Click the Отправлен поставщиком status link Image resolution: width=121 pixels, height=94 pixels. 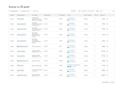pos(74,65)
